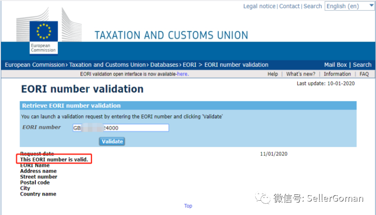Open the Legal notice link
This screenshot has width=376, height=215.
(x=259, y=6)
